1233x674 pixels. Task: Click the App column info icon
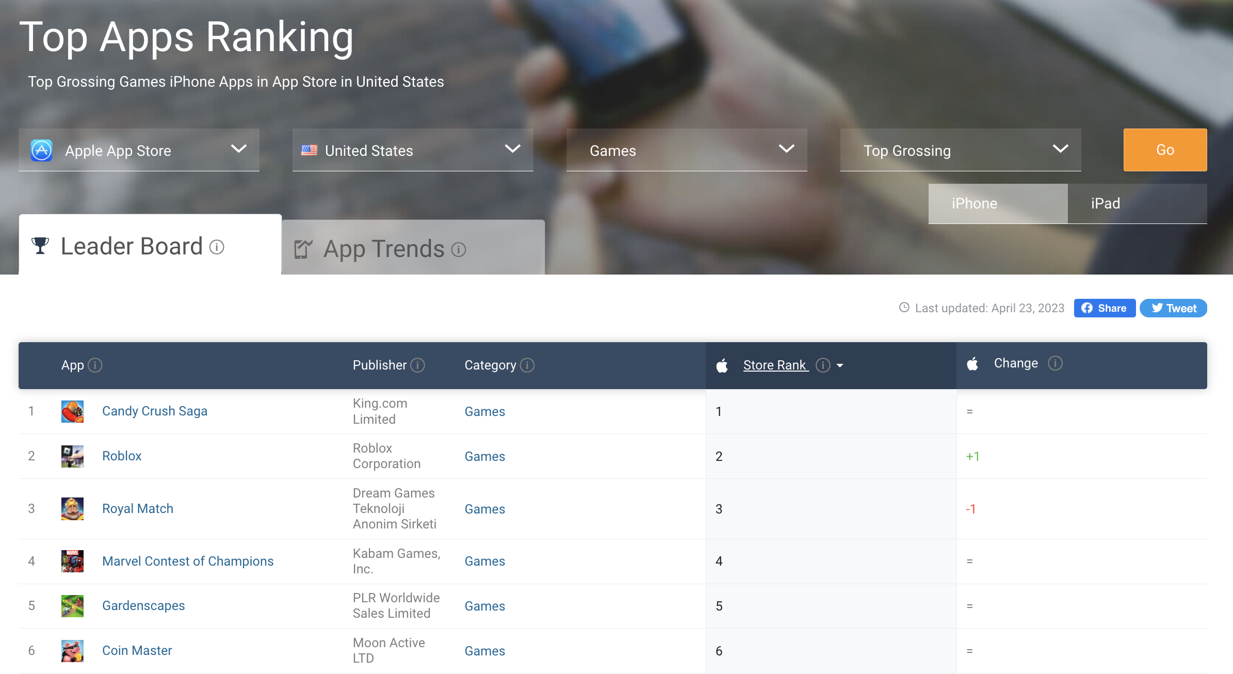[95, 365]
